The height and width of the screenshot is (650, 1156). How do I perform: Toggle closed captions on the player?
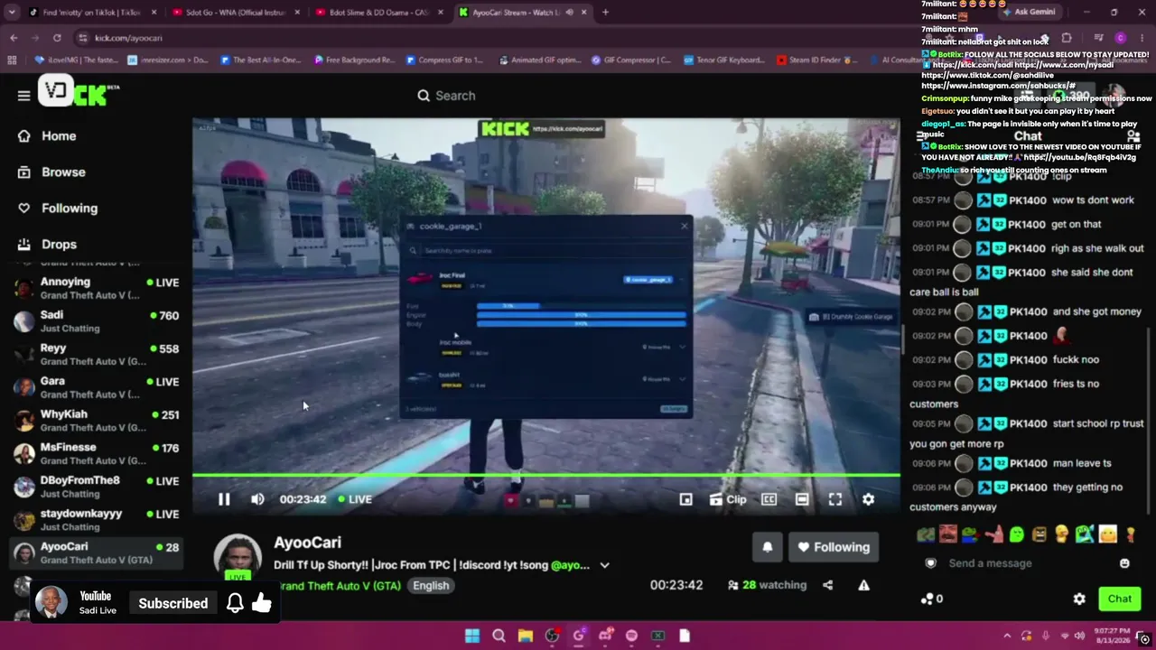tap(769, 499)
